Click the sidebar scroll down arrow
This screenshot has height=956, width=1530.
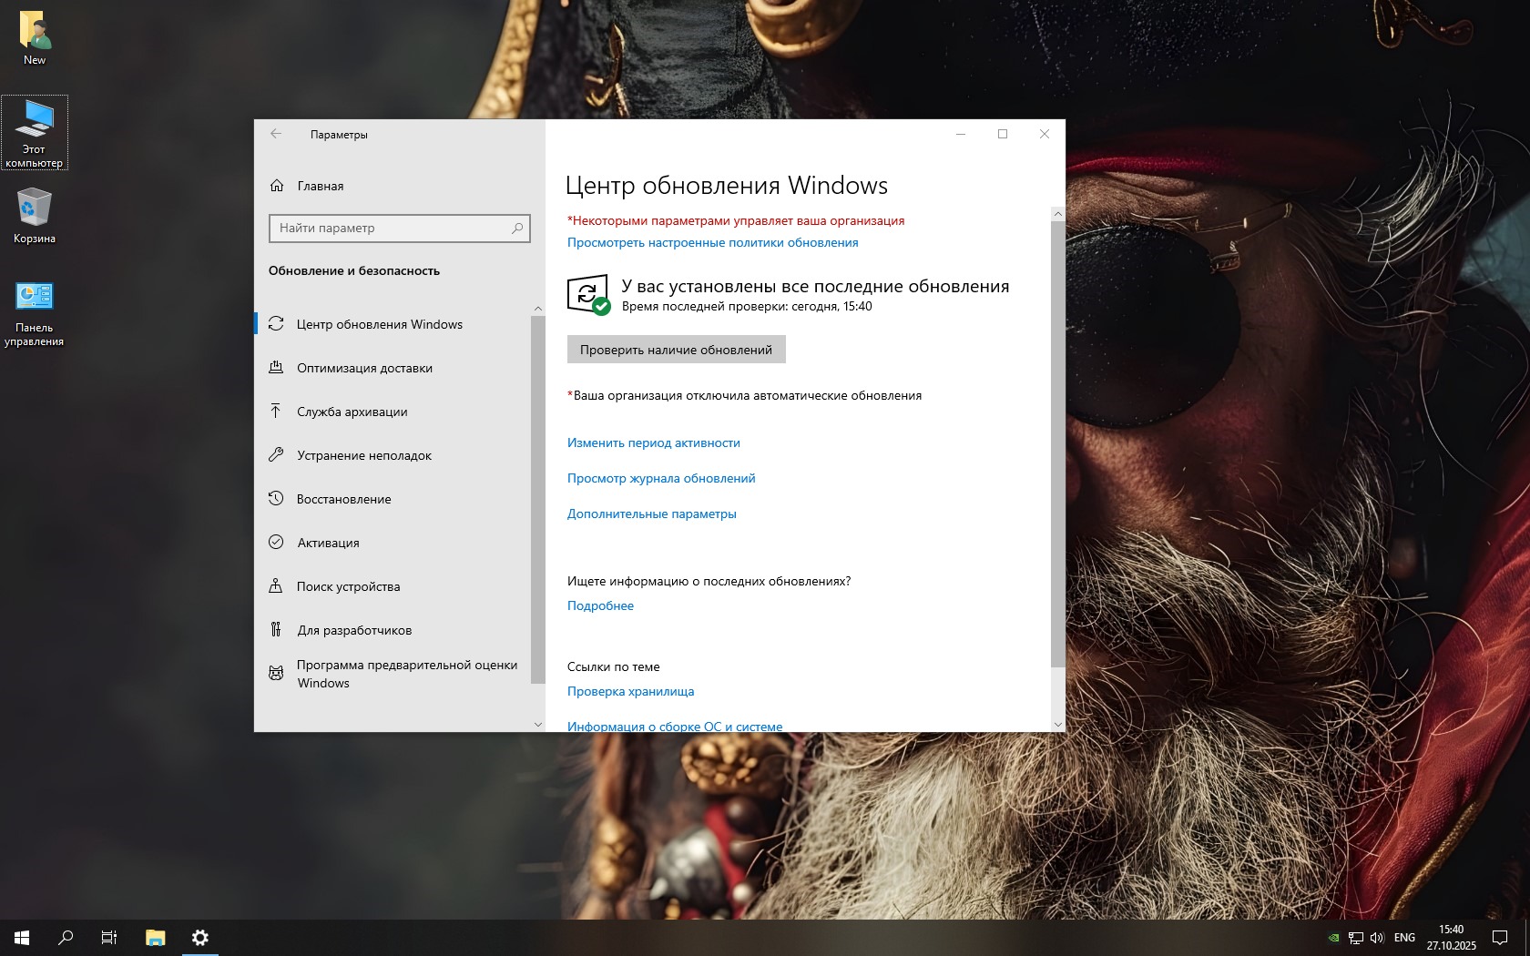537,725
